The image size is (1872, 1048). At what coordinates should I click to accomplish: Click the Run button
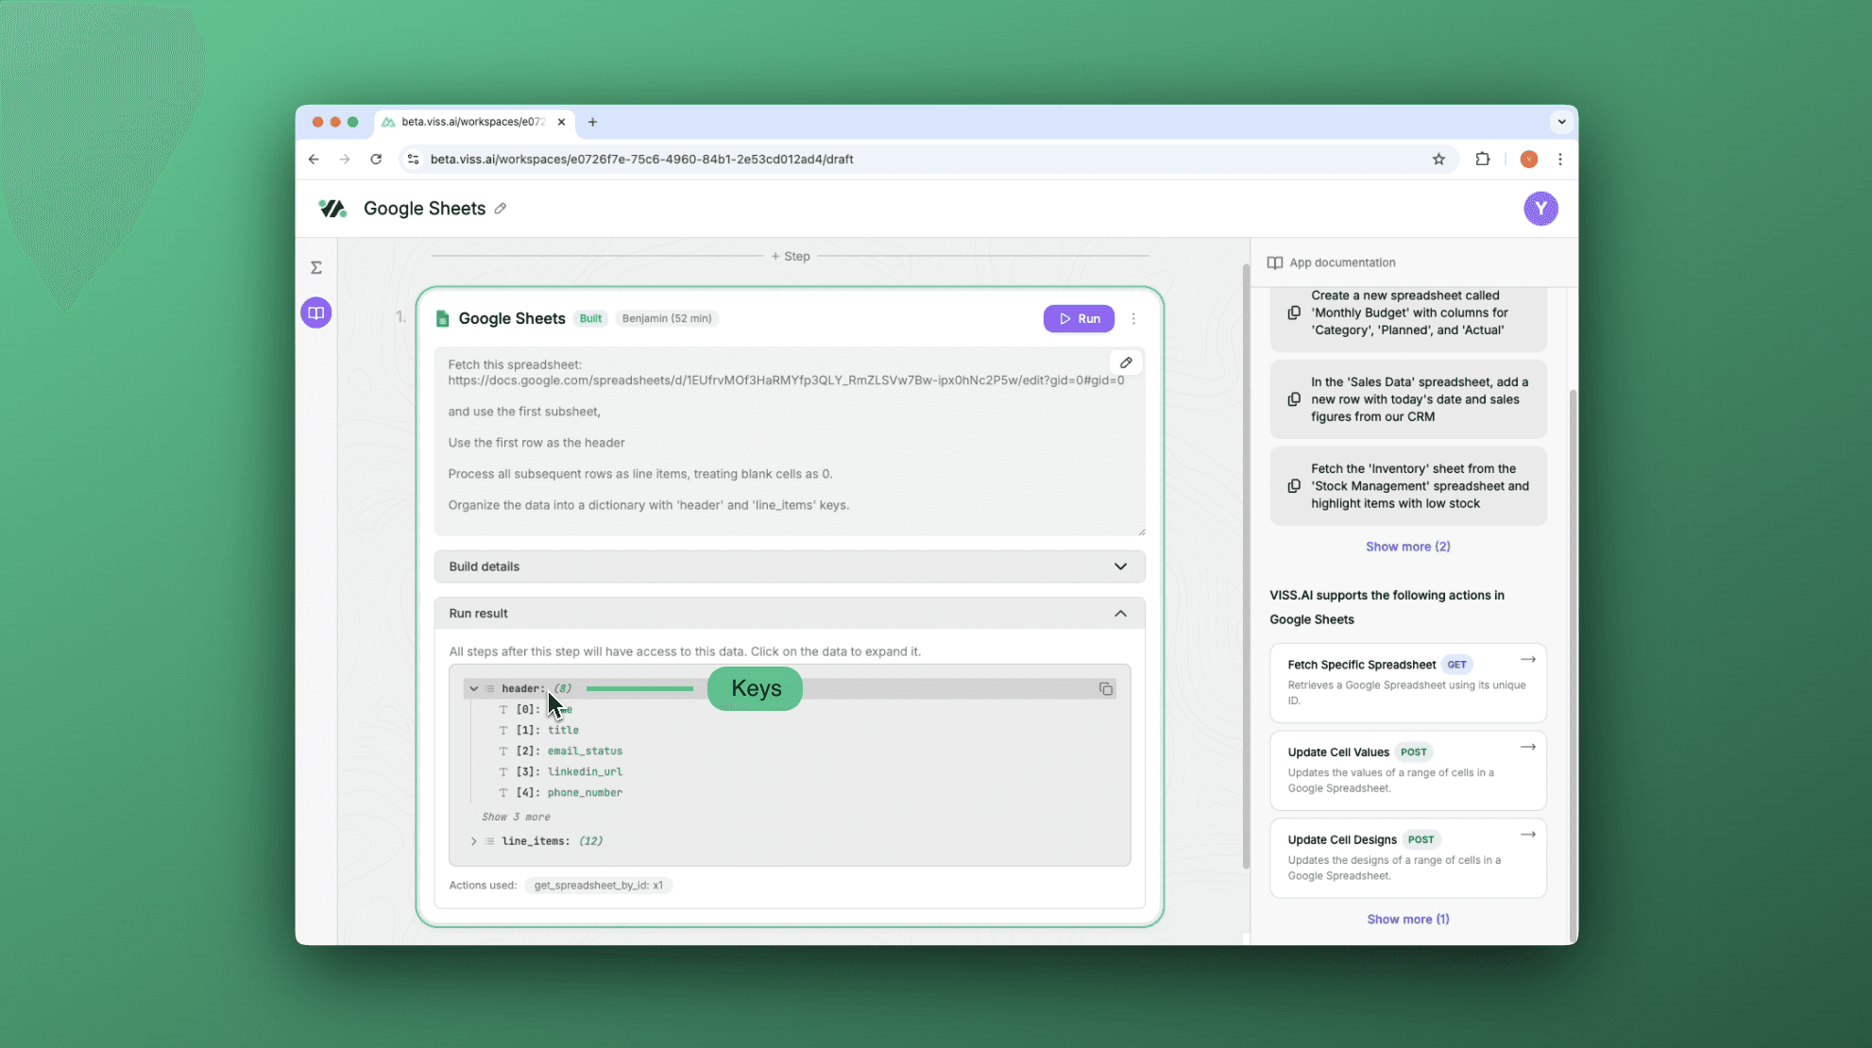[1079, 317]
